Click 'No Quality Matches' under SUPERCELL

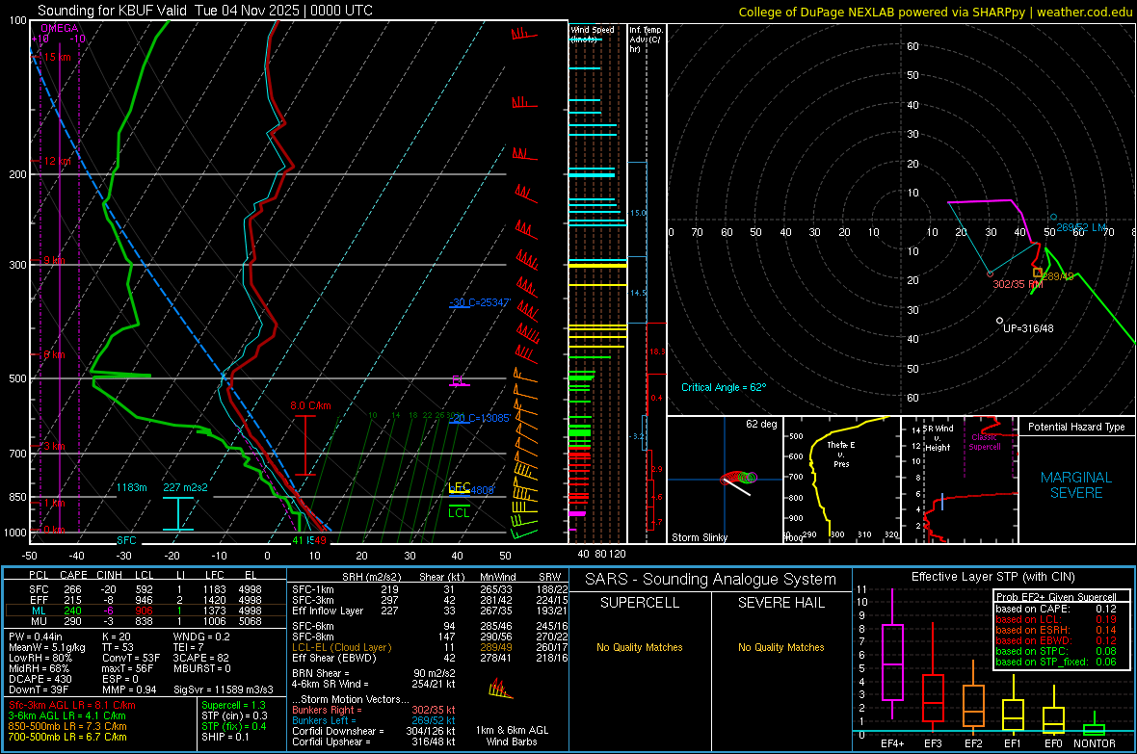[640, 647]
